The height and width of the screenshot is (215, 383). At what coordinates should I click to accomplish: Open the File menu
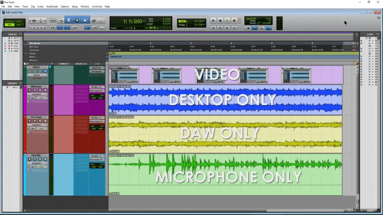(x=3, y=7)
